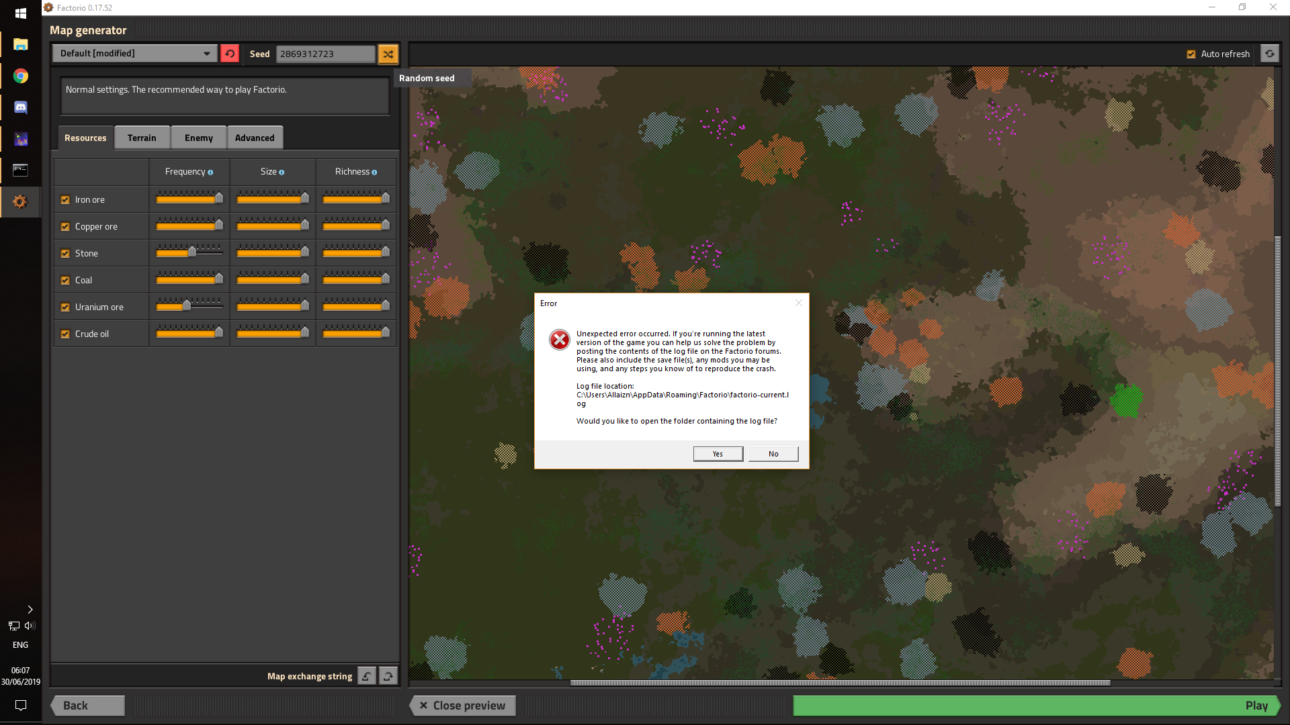This screenshot has height=725, width=1290.
Task: Click the red error icon in the dialog
Action: click(560, 340)
